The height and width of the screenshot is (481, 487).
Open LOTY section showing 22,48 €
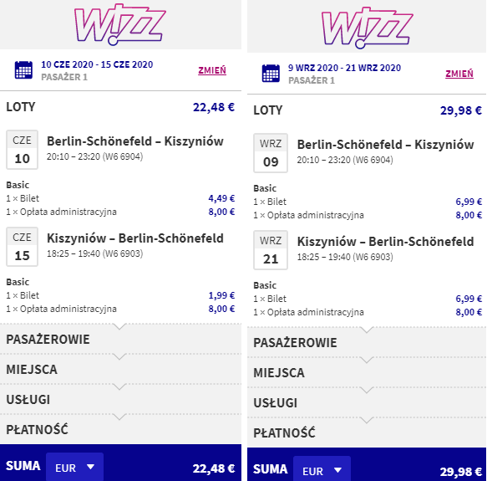coord(120,107)
